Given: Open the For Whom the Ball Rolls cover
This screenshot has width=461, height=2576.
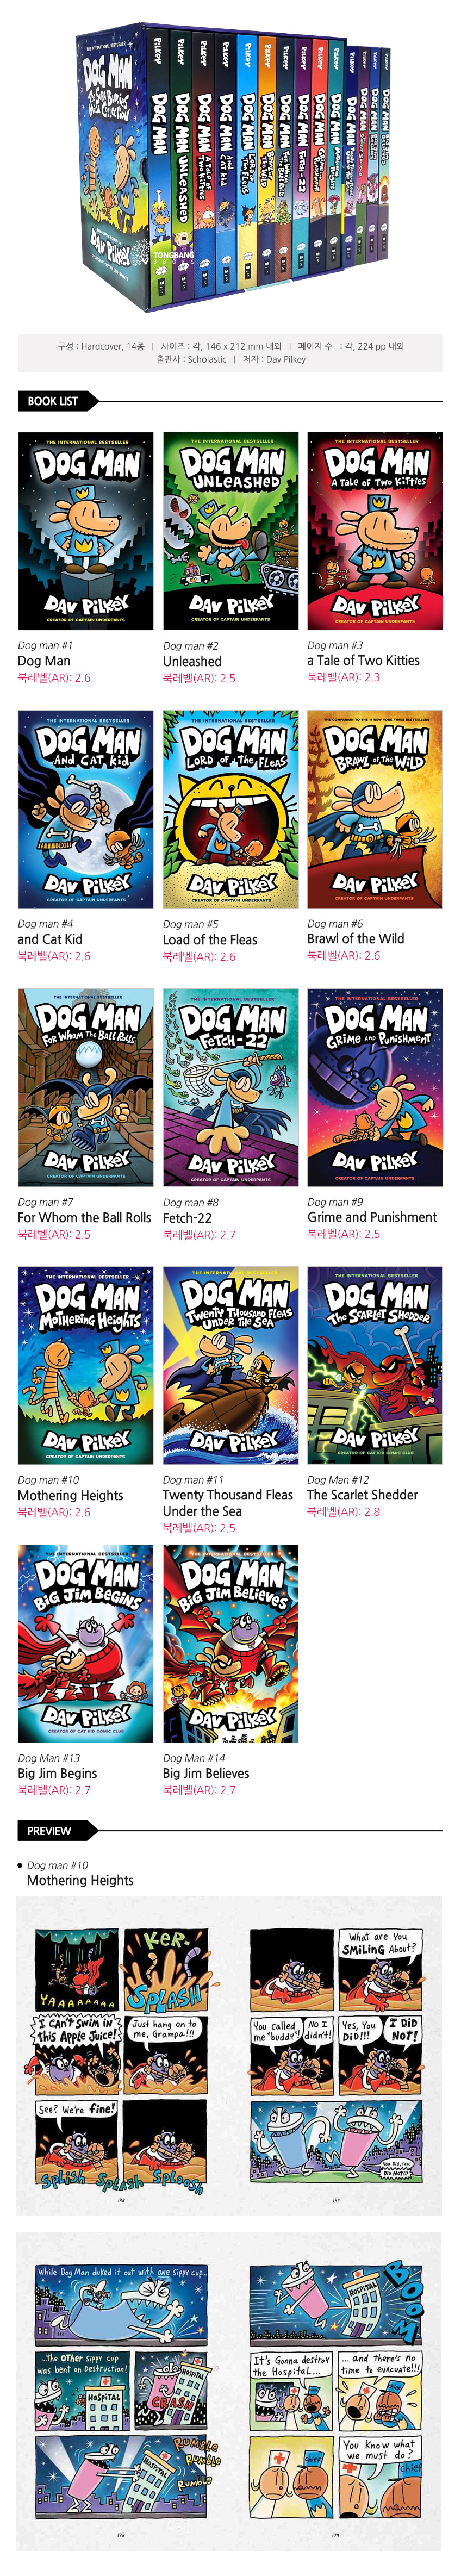Looking at the screenshot, I should 86,1087.
